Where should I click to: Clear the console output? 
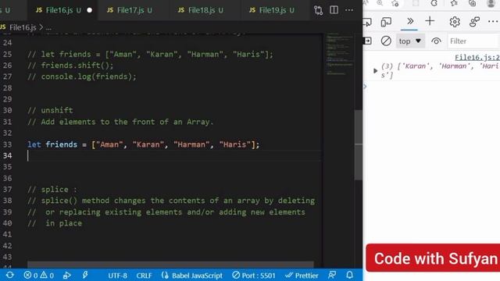click(x=386, y=41)
